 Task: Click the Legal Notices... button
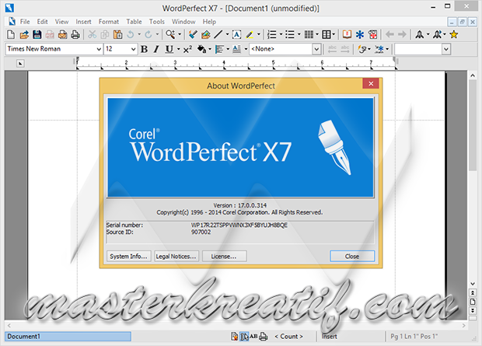[x=176, y=256]
